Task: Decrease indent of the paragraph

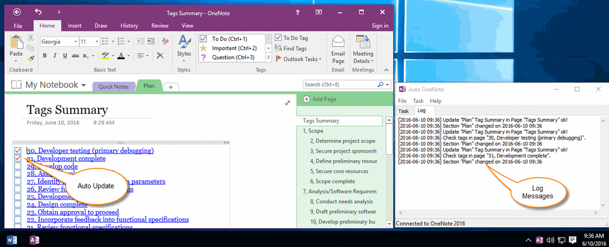Action: click(x=141, y=41)
